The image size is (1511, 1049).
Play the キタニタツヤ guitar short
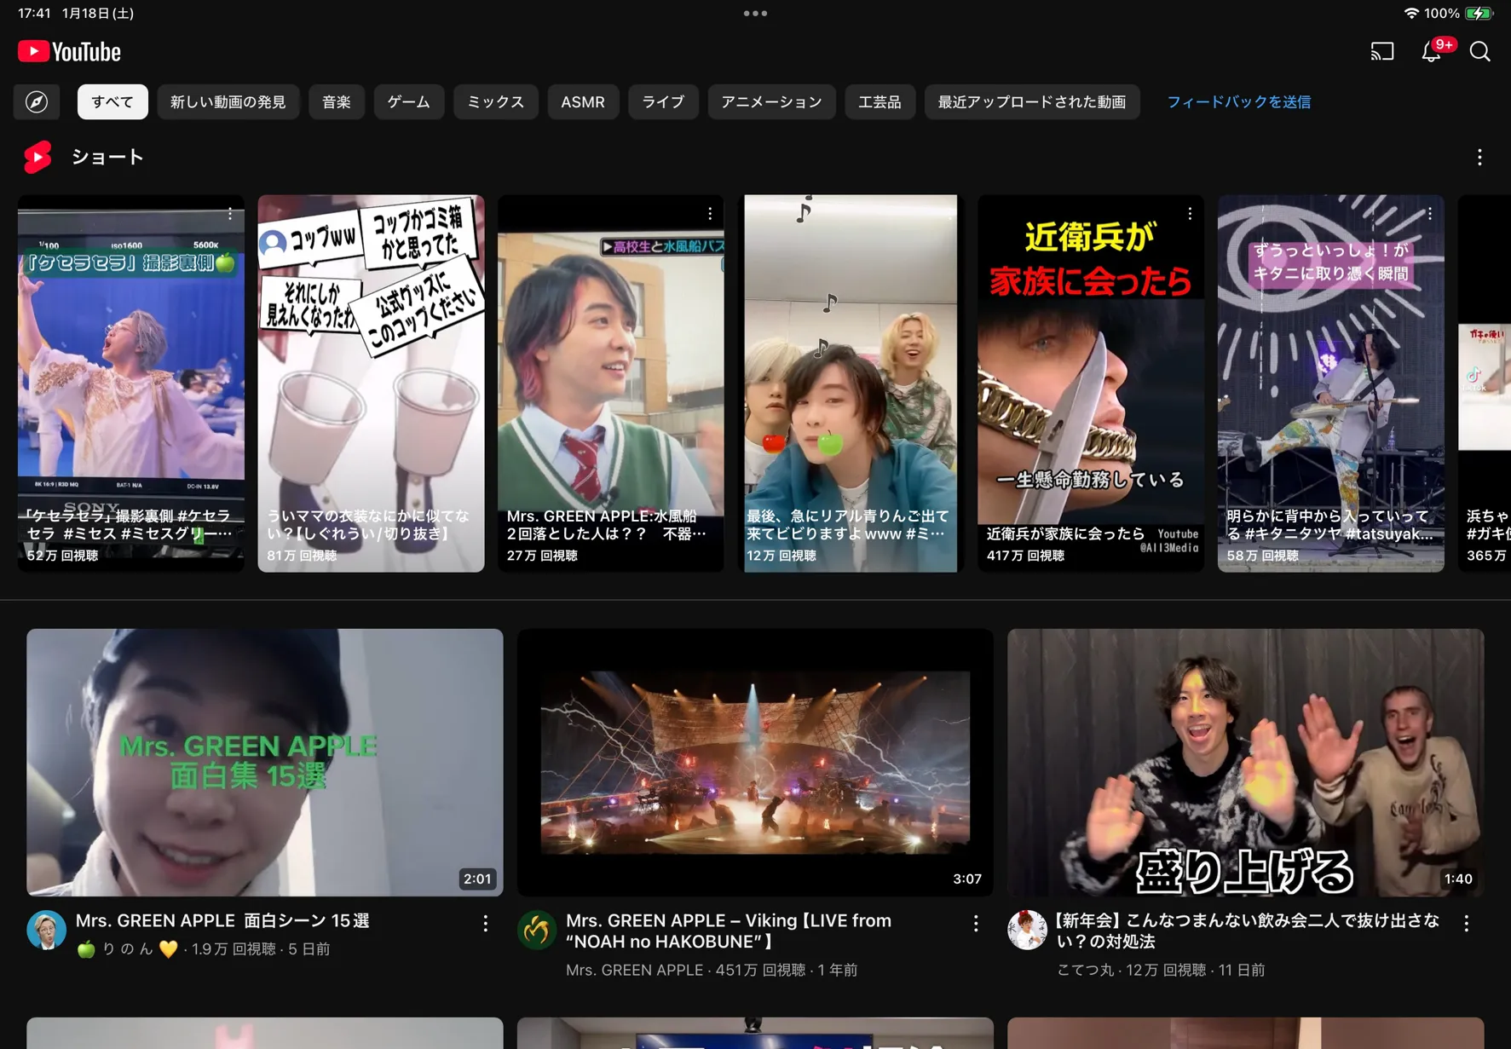[x=1331, y=383]
